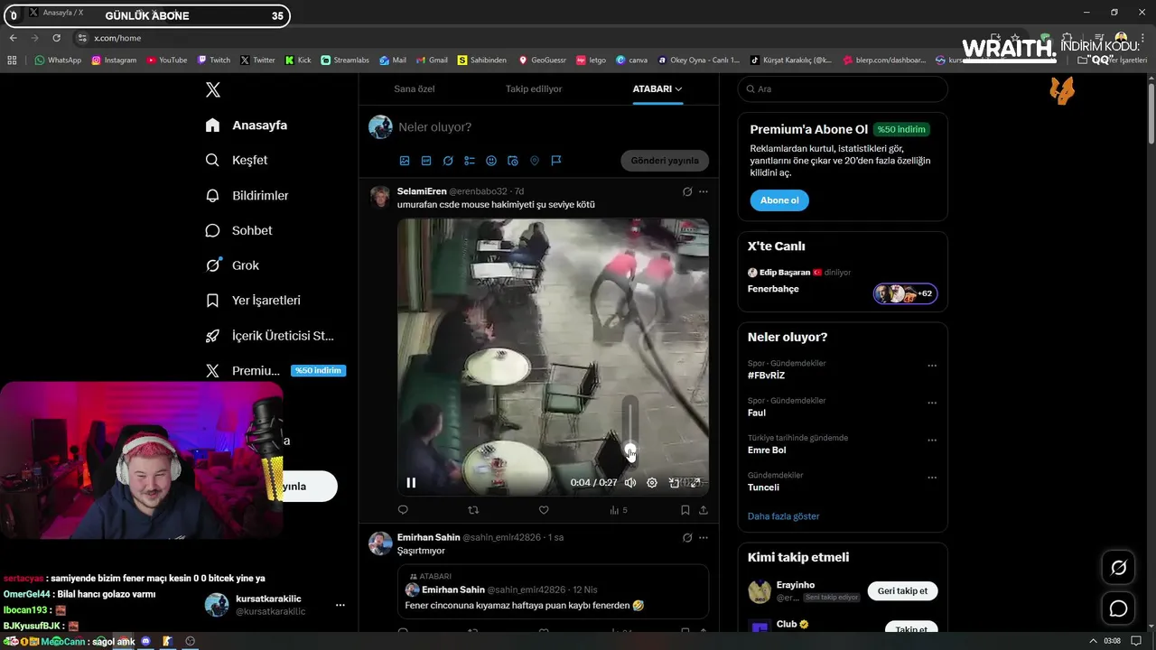Enter fullscreen on the video
Screen dimensions: 1156x650
tap(695, 483)
